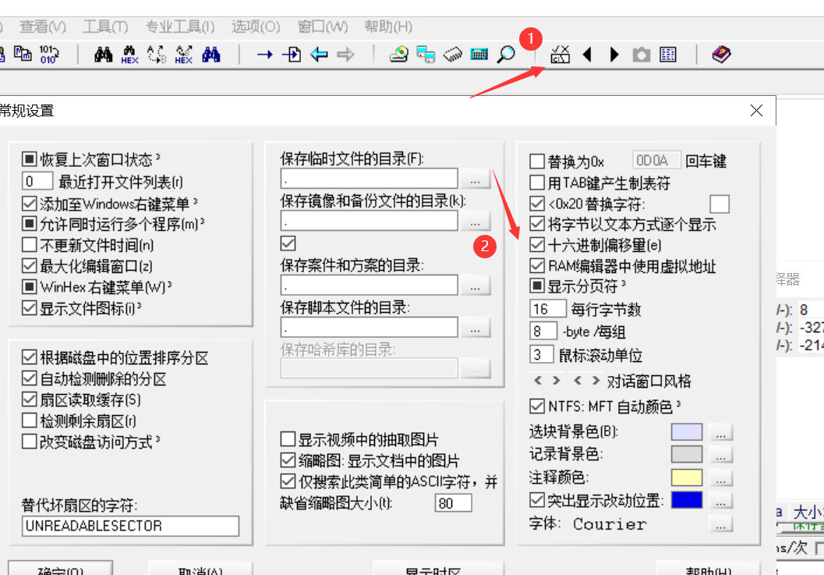Screen dimensions: 824x575
Task: Open the 选项 menu
Action: [x=255, y=26]
